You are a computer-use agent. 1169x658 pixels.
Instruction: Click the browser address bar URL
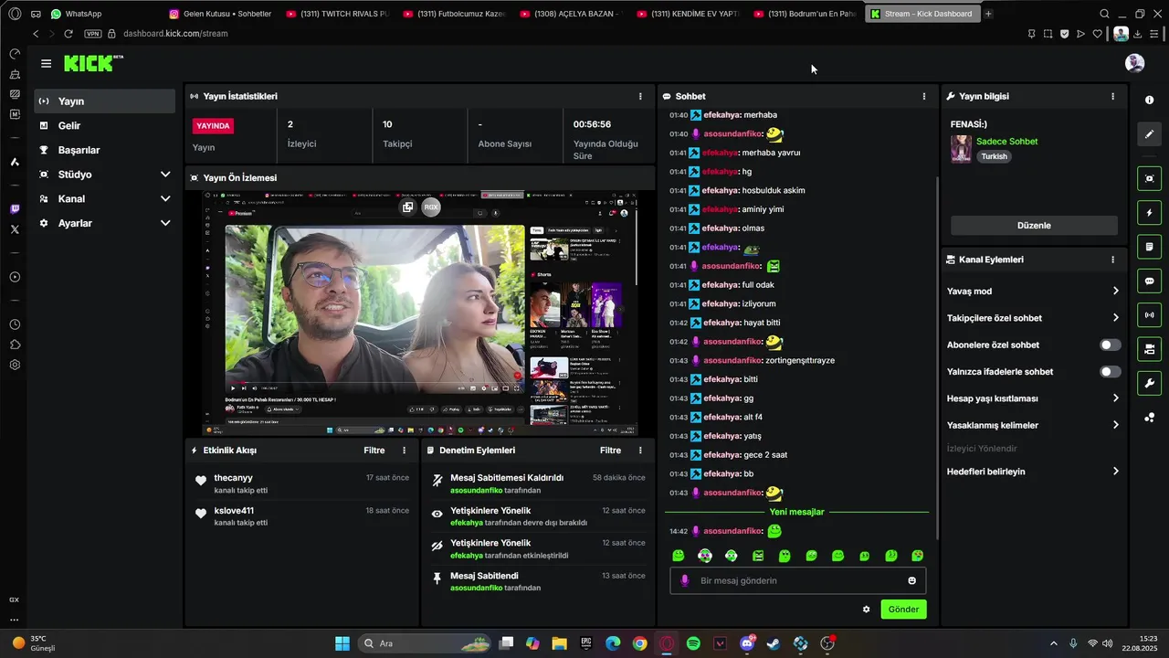point(175,34)
